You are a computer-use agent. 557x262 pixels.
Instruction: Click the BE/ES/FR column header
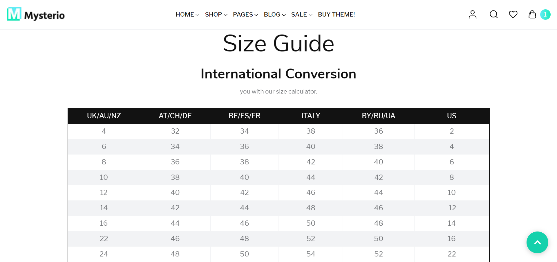244,116
